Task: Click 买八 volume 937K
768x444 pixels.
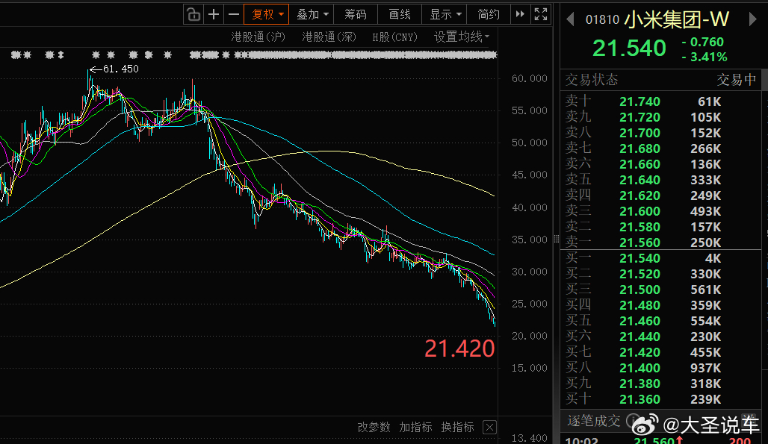Action: point(706,368)
